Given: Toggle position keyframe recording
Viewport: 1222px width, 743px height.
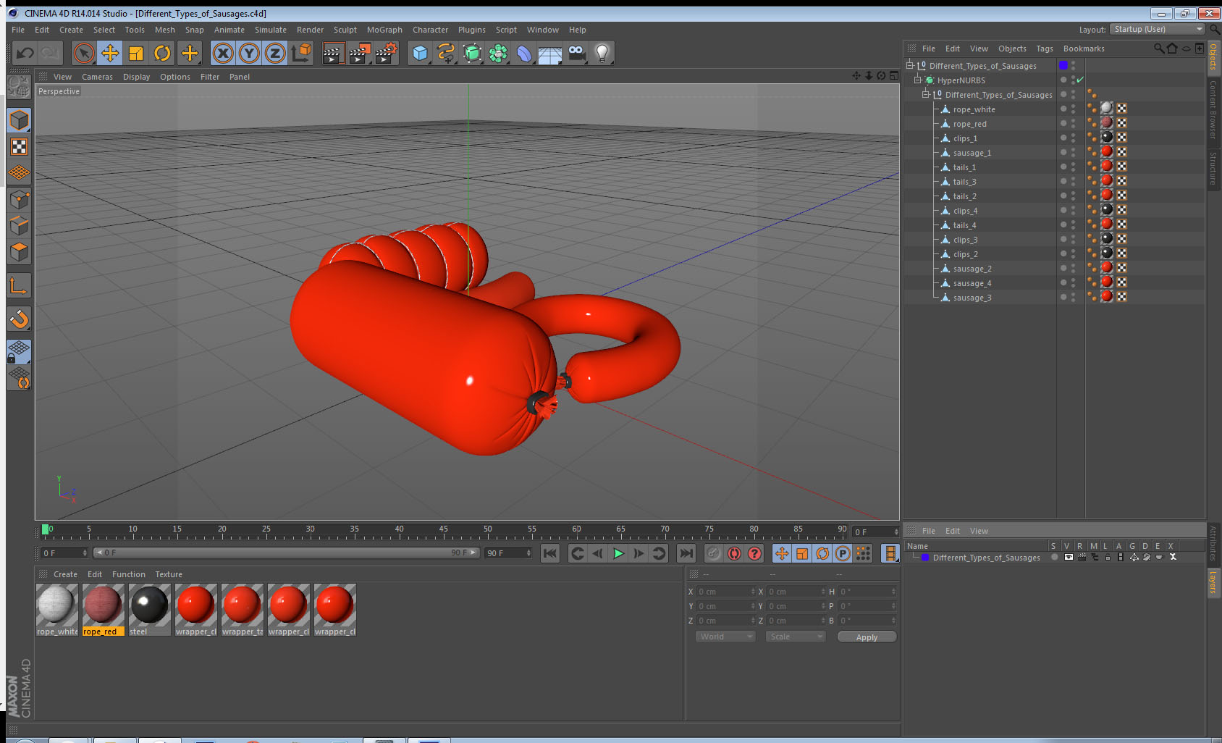Looking at the screenshot, I should click(782, 553).
